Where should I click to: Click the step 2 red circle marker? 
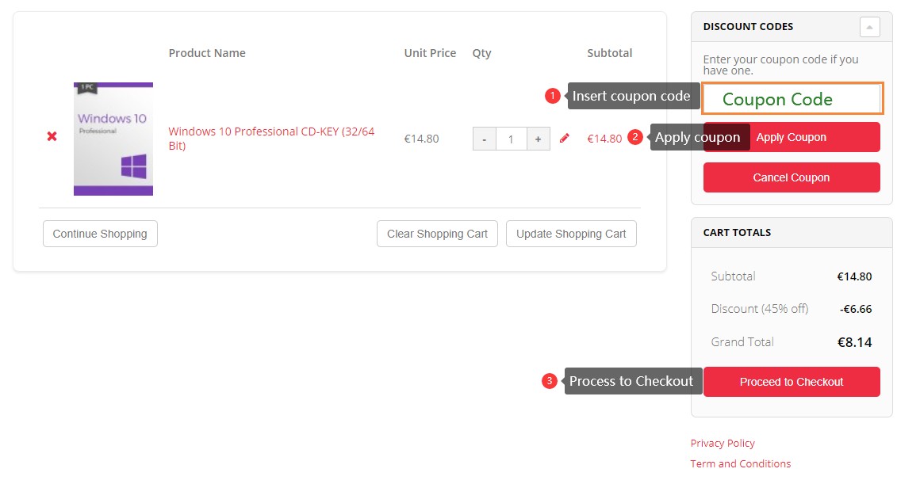point(634,136)
